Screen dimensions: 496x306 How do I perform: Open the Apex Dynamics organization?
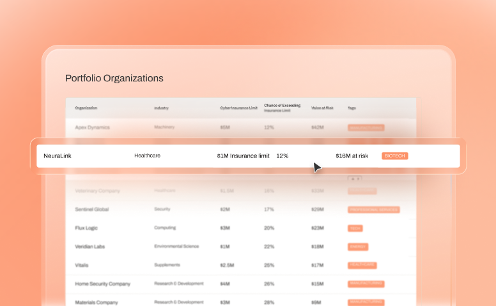pos(92,127)
